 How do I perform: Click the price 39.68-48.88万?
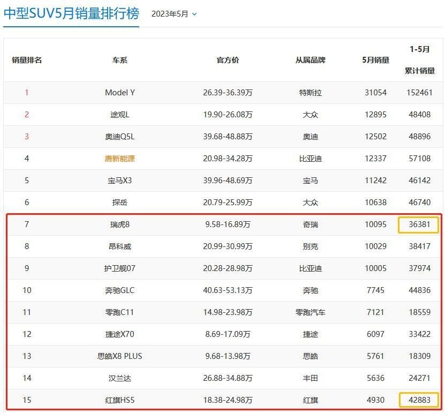pyautogui.click(x=228, y=137)
